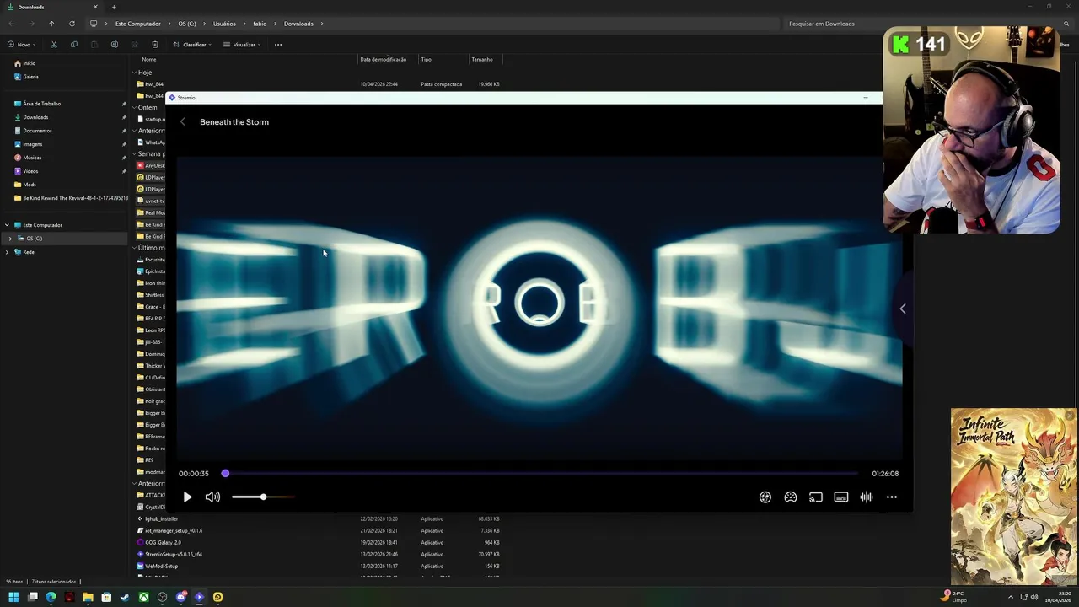Open Explorer toolbar overflow menu
Screen dimensions: 1079x607
(x=278, y=45)
